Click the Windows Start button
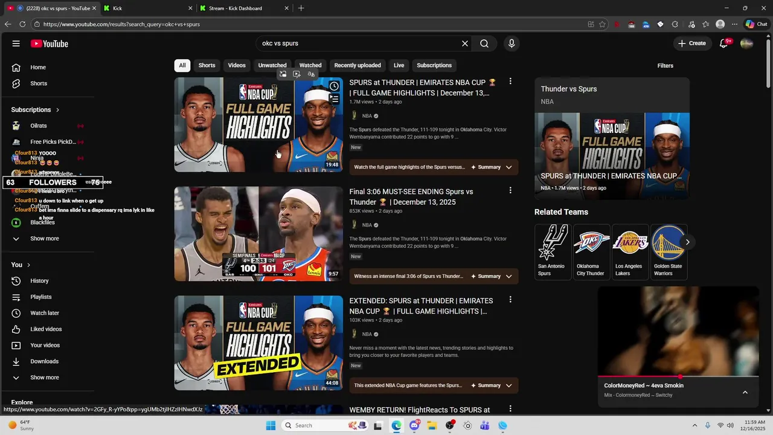The image size is (773, 435). pos(271,425)
